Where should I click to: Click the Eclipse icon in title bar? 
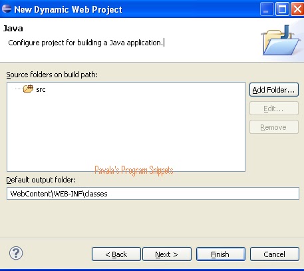coord(7,9)
